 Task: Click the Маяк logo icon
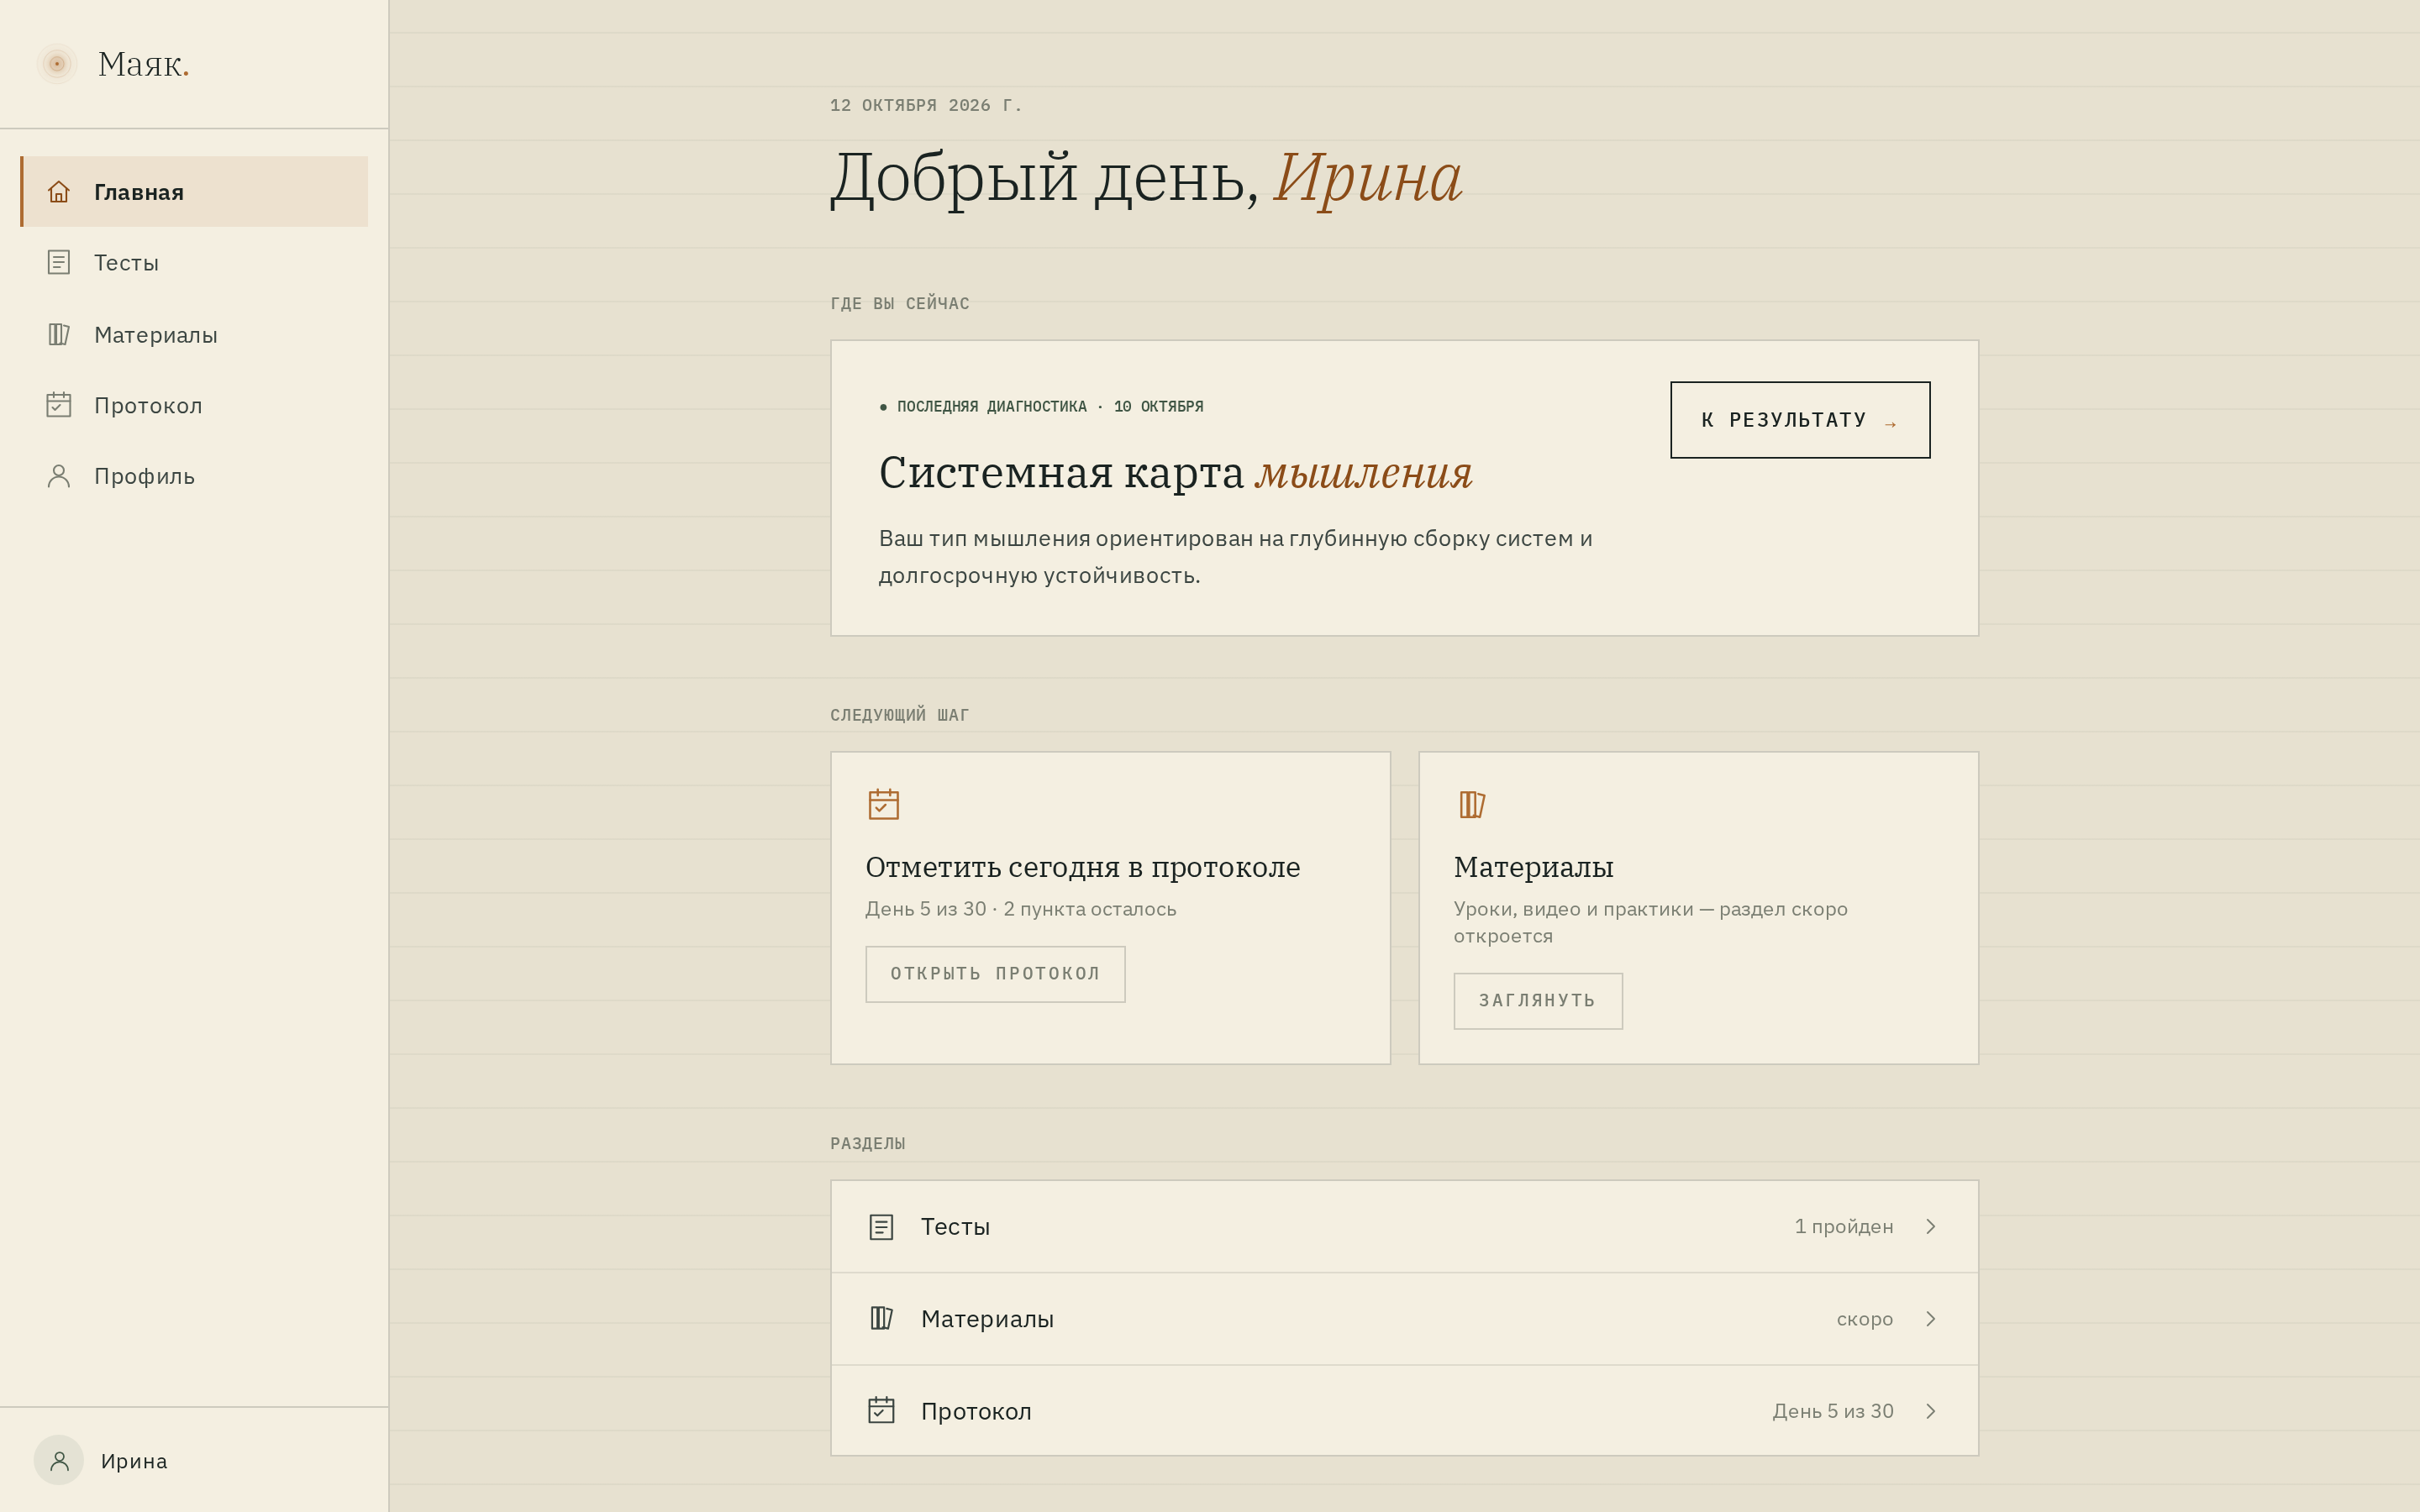[x=57, y=64]
